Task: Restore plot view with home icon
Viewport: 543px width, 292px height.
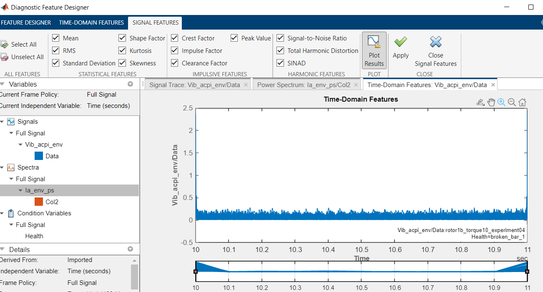Action: click(522, 102)
